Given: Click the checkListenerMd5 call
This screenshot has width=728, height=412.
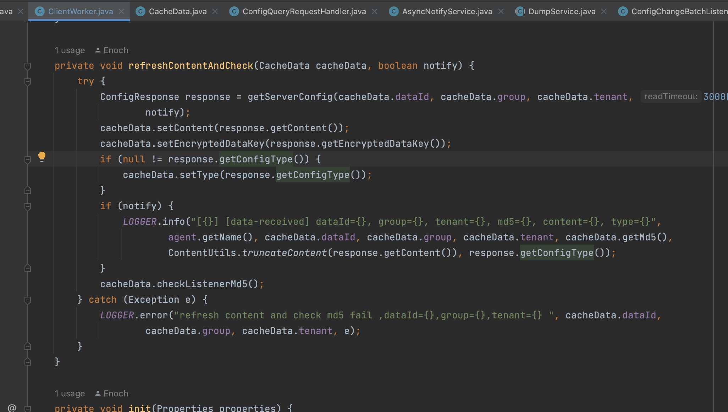Looking at the screenshot, I should [x=202, y=284].
